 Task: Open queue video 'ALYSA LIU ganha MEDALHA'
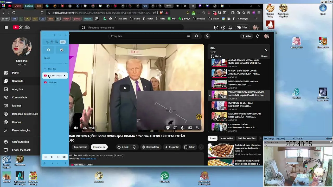pyautogui.click(x=239, y=63)
